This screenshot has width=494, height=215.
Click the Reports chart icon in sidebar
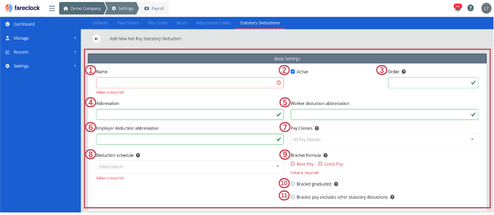point(7,52)
